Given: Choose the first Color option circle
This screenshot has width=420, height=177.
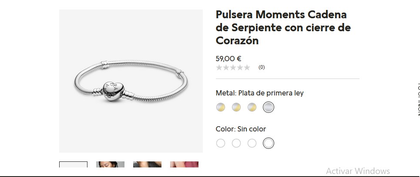Looking at the screenshot, I should [221, 143].
